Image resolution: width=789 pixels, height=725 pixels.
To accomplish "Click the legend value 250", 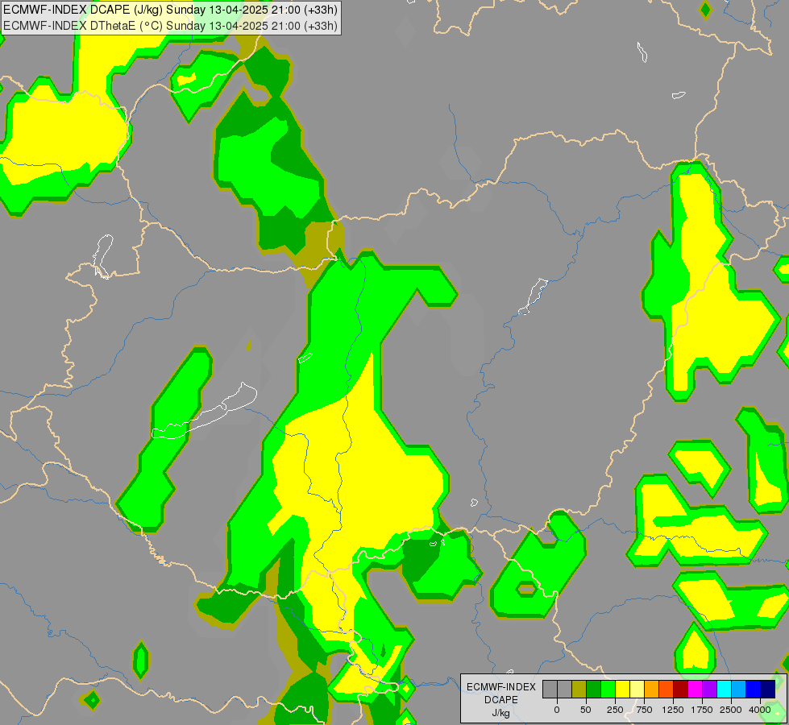I will point(615,710).
